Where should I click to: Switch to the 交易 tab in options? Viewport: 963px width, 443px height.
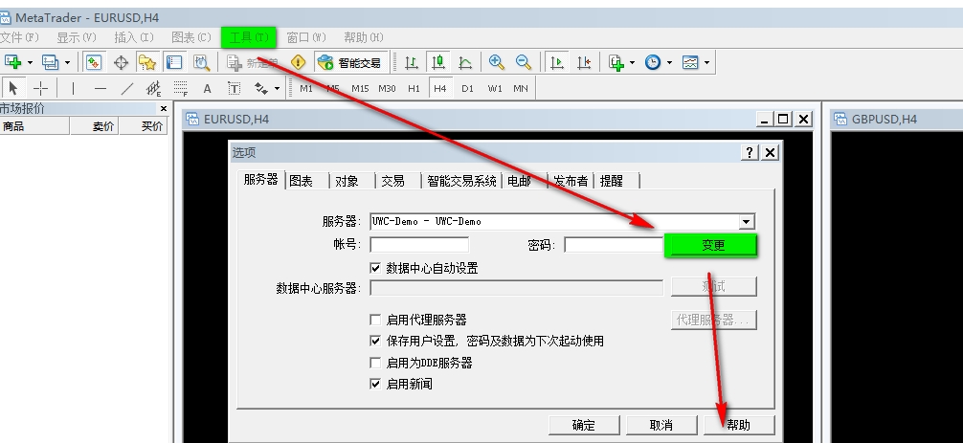pos(393,181)
